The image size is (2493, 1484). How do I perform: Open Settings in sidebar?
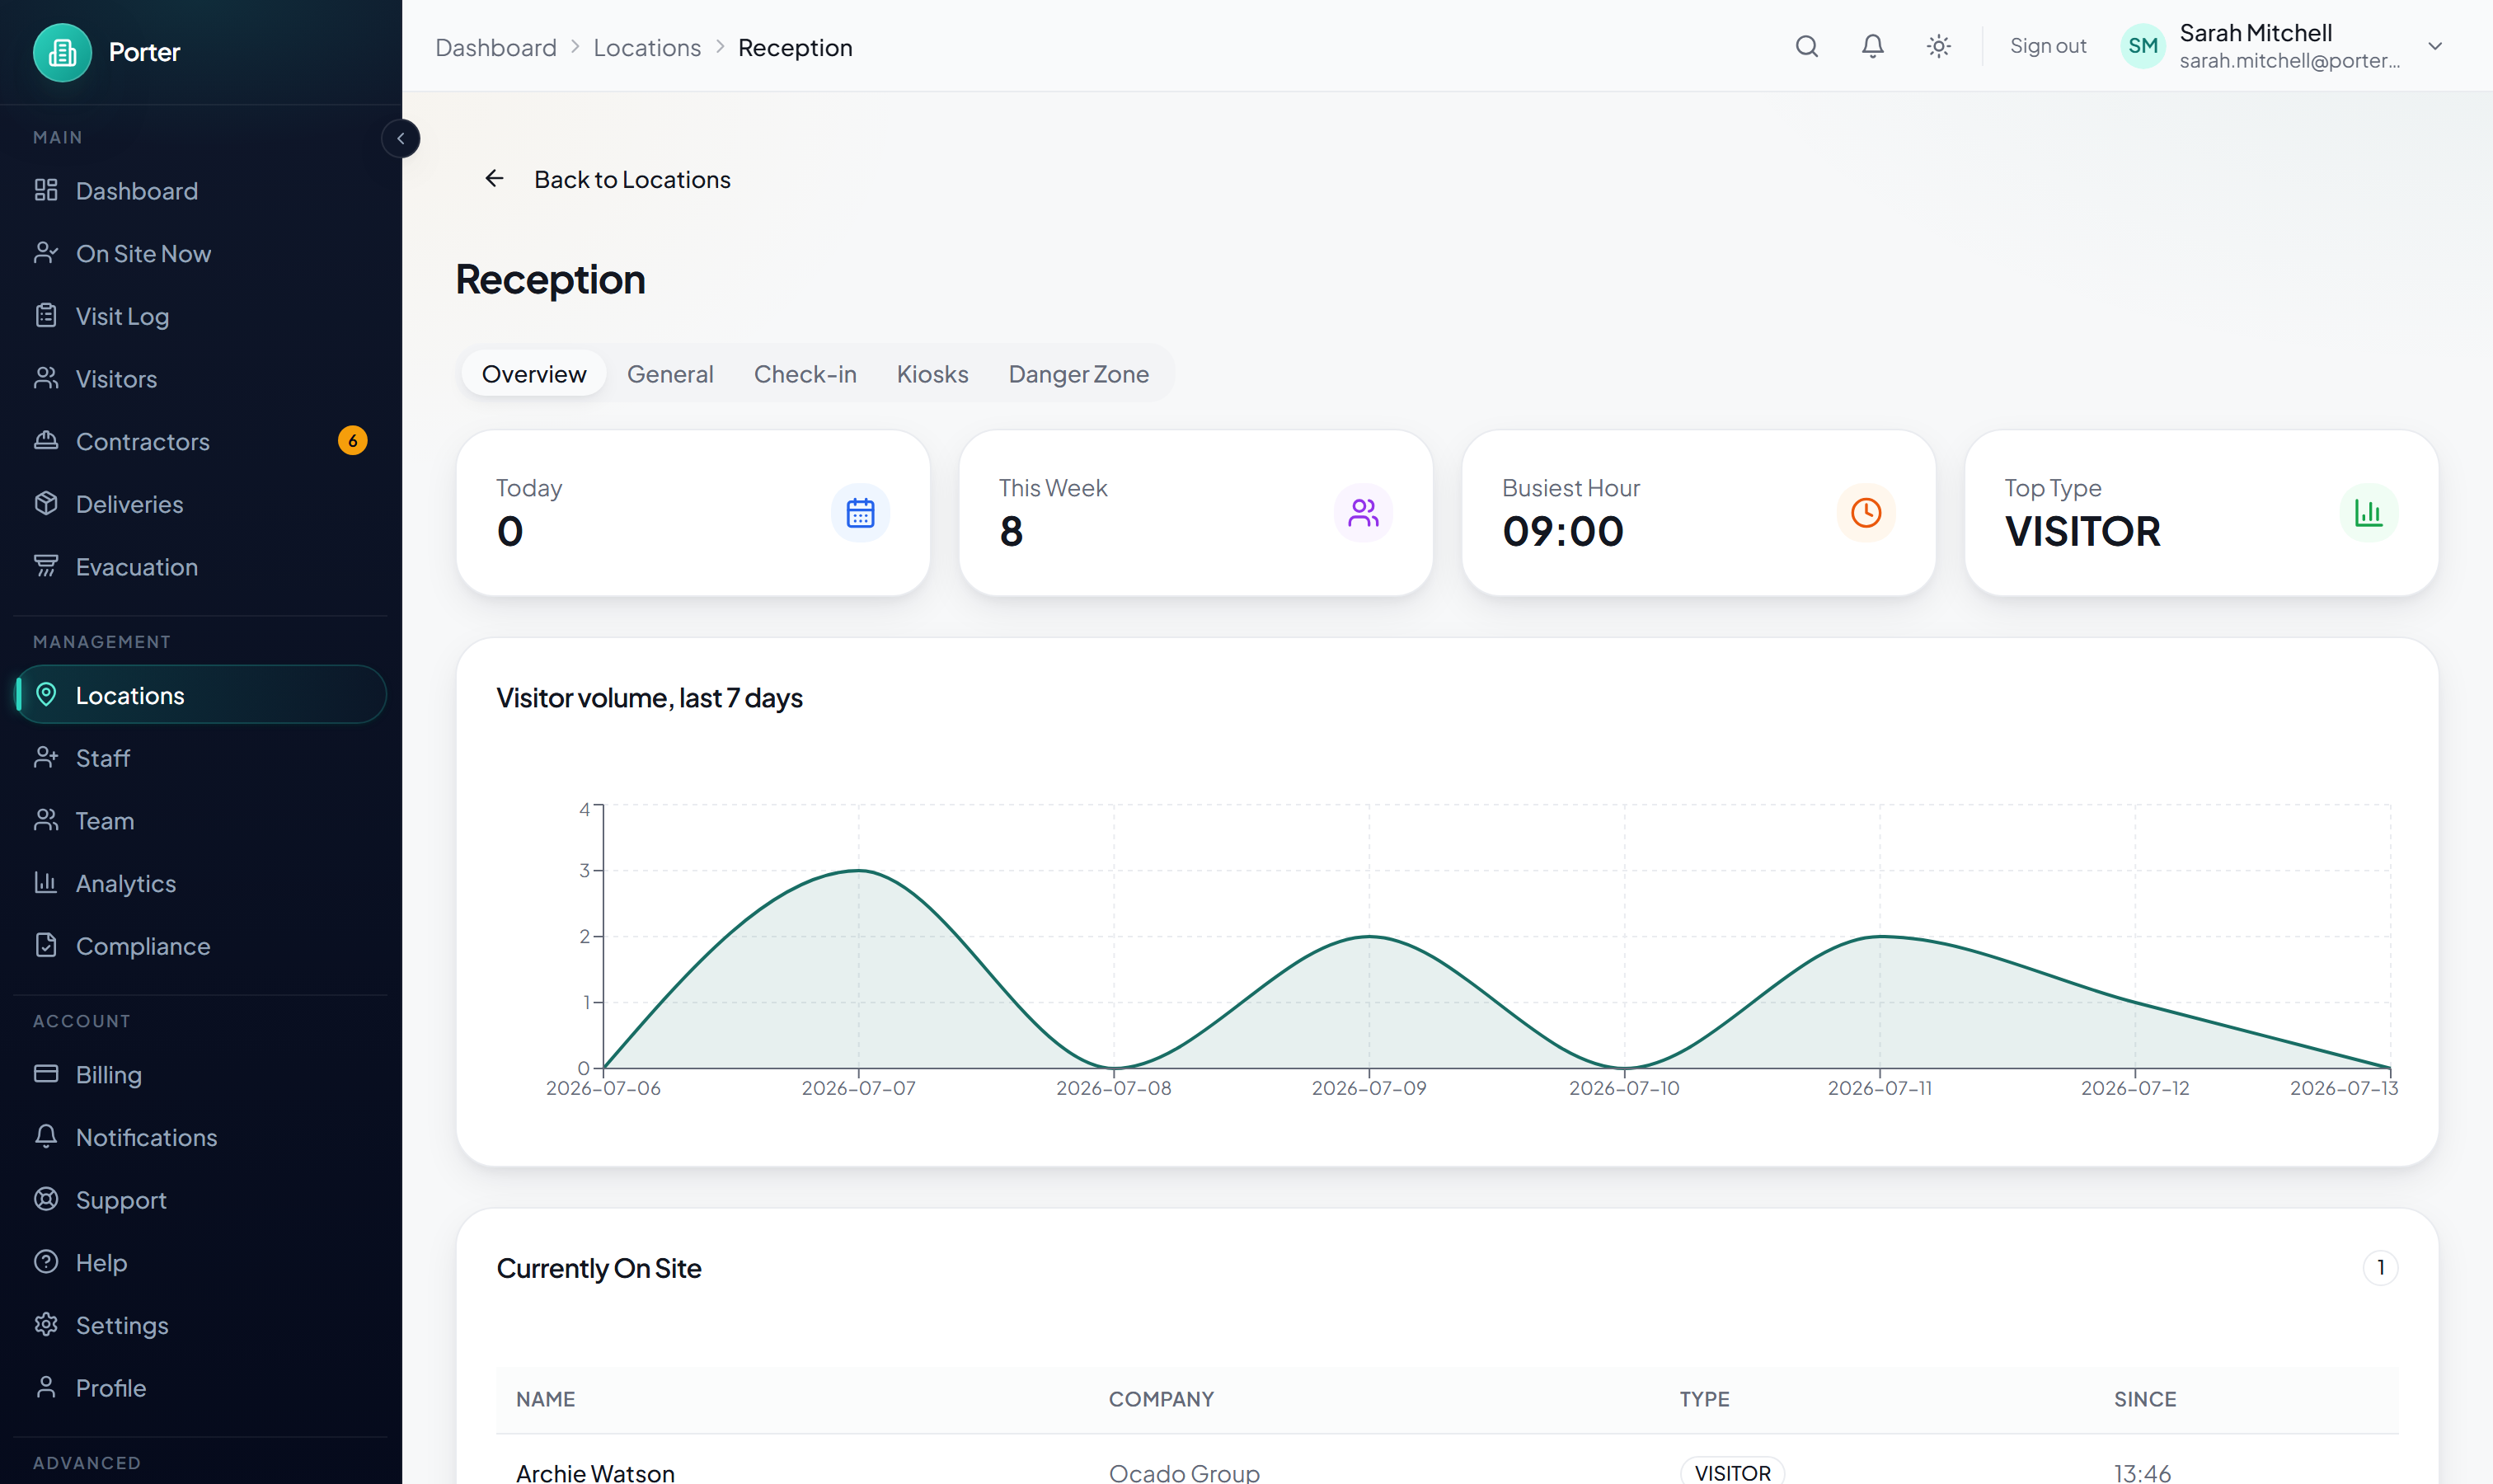click(x=201, y=1325)
